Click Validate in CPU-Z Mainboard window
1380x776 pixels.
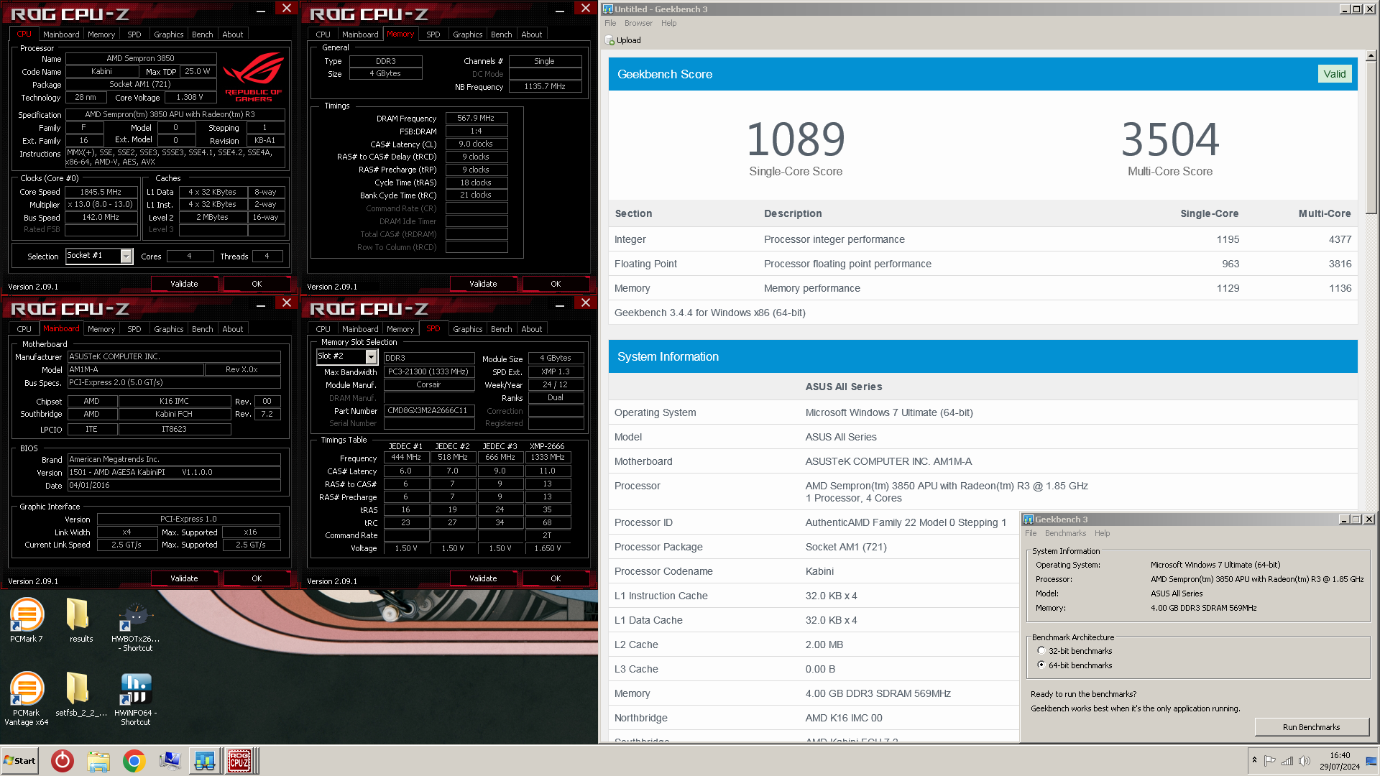tap(184, 578)
